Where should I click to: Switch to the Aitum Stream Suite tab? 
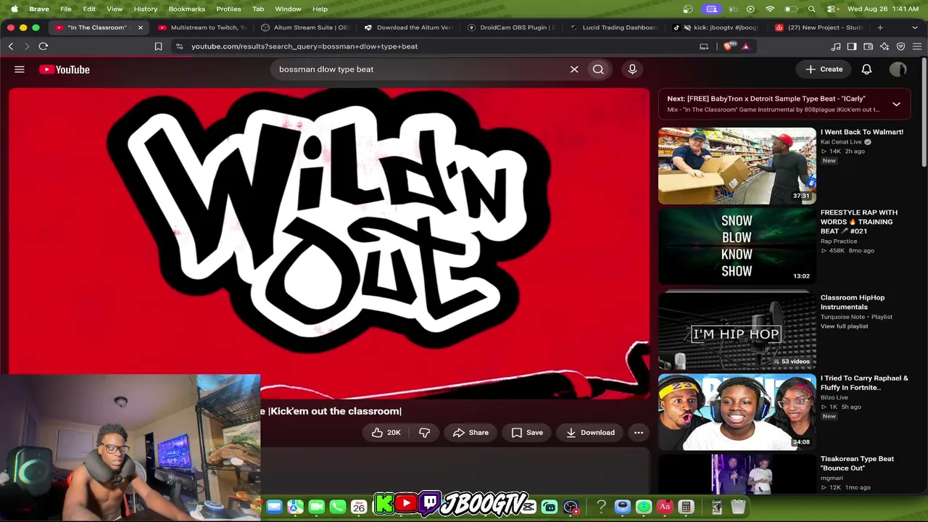pyautogui.click(x=306, y=28)
